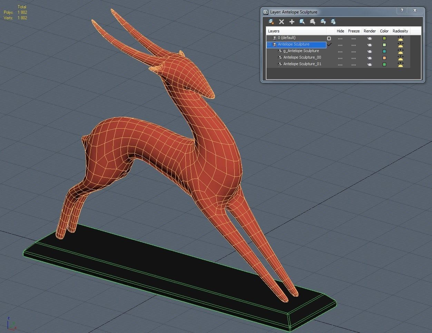432x333 pixels.
Task: Toggle Hide for Antelope Sculpture_01
Action: (340, 65)
